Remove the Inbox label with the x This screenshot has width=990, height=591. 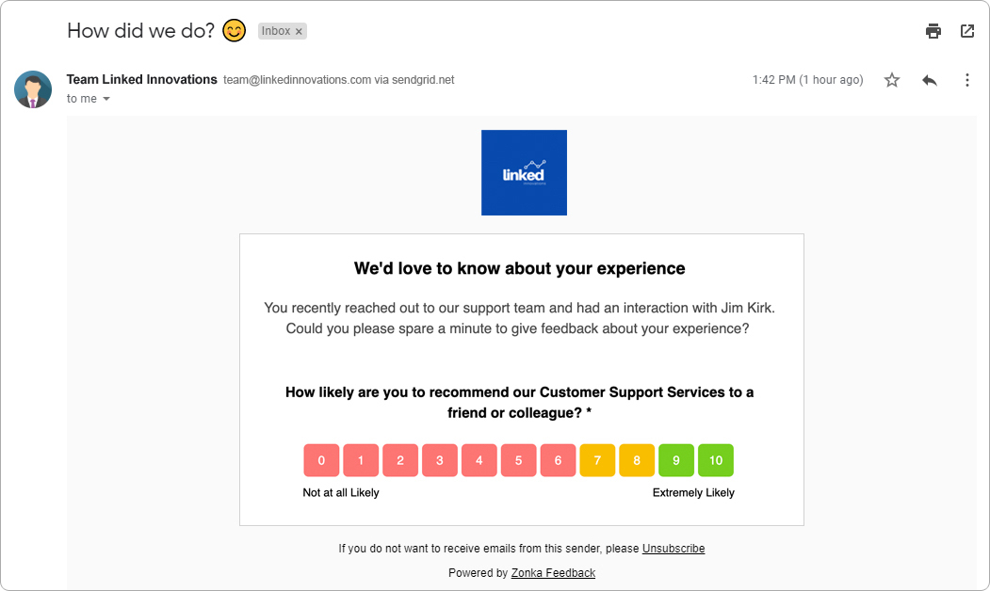(298, 30)
